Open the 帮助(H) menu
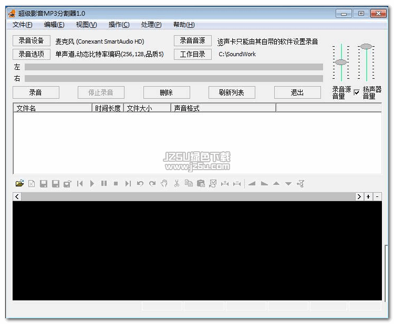The image size is (394, 324). click(x=184, y=25)
